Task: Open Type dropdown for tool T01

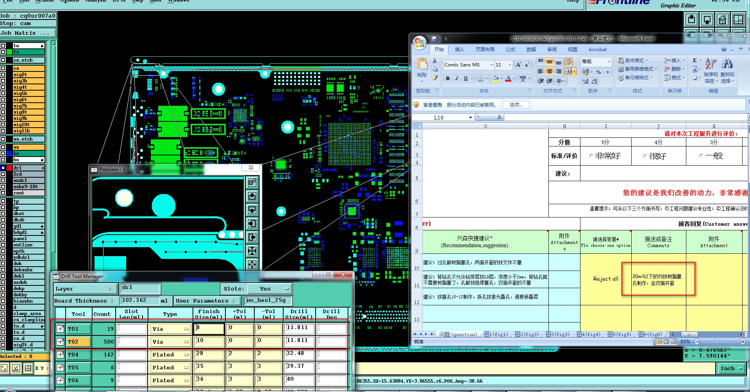Action: (170, 329)
